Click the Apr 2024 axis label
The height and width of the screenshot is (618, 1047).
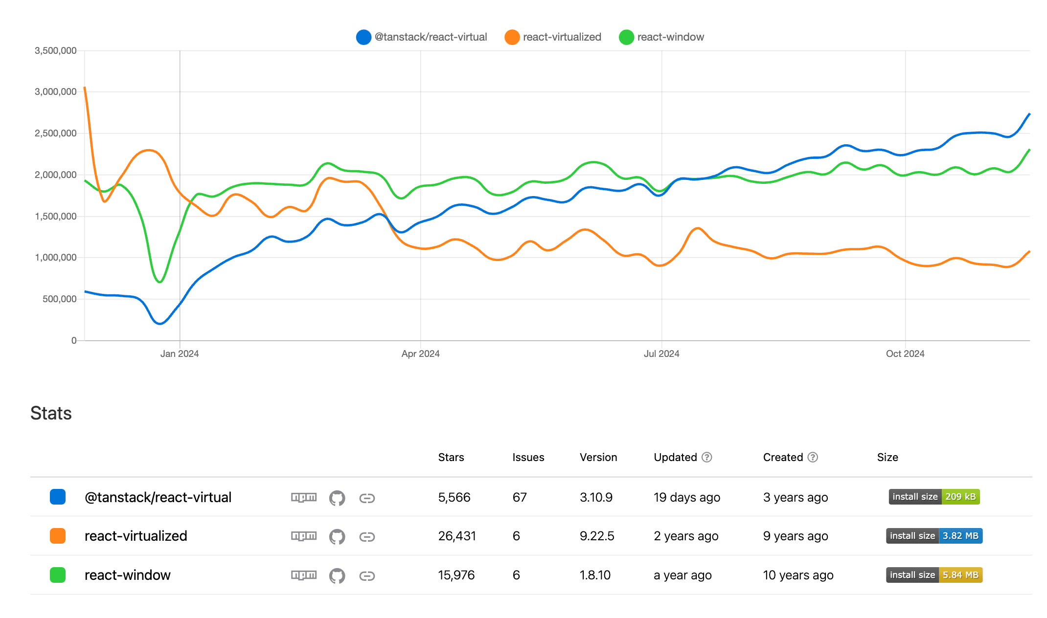click(421, 353)
